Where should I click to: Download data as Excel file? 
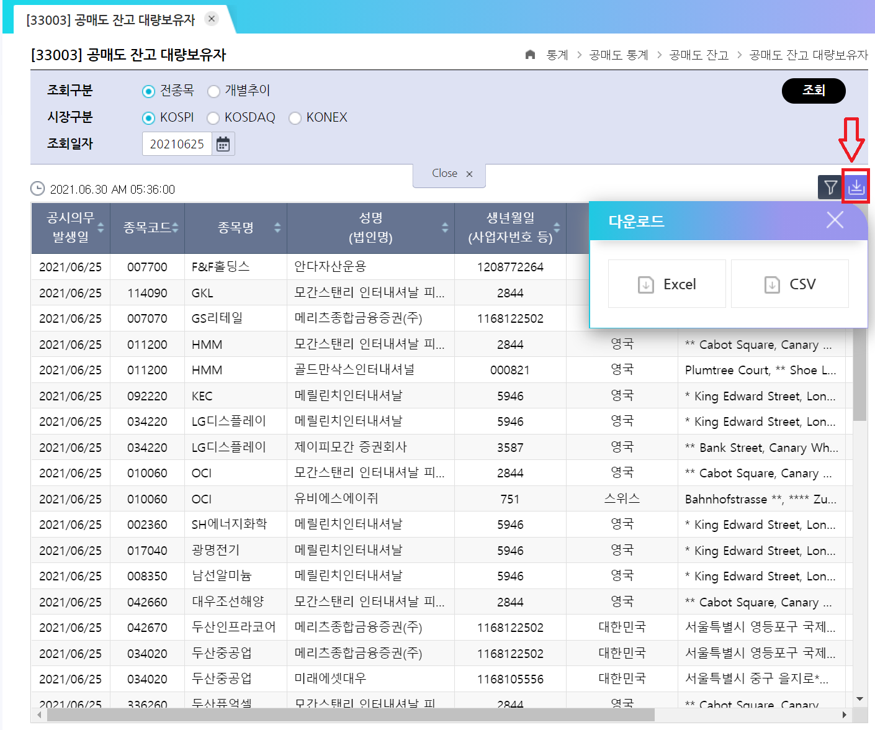[x=666, y=284]
